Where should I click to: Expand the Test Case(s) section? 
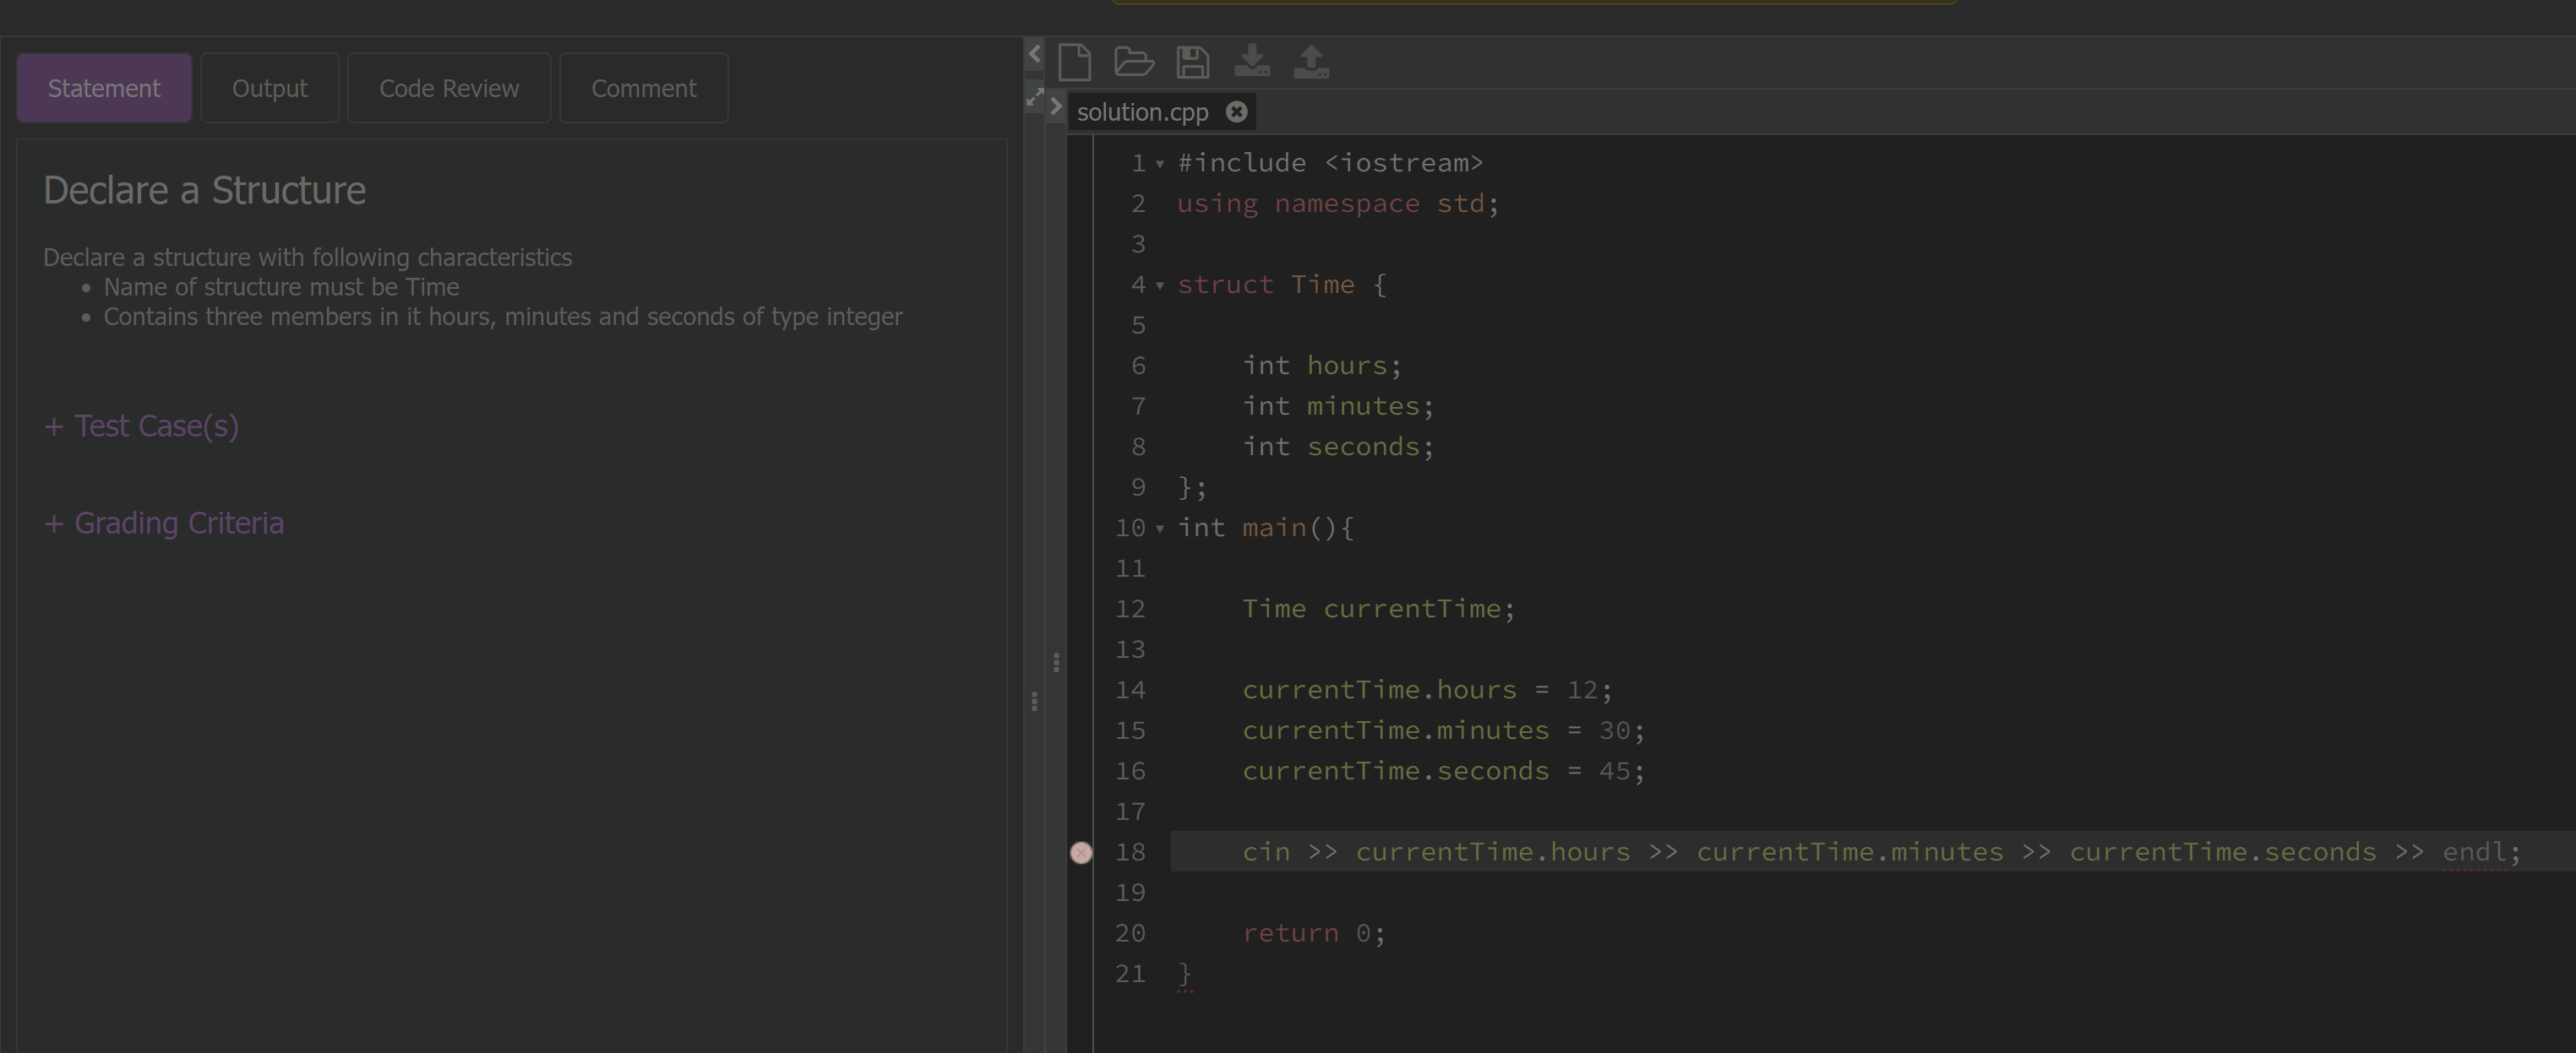[x=141, y=426]
